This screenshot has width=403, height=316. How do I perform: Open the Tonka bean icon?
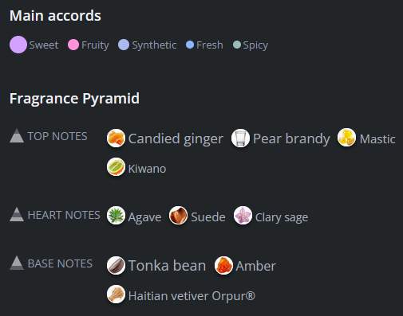click(116, 265)
